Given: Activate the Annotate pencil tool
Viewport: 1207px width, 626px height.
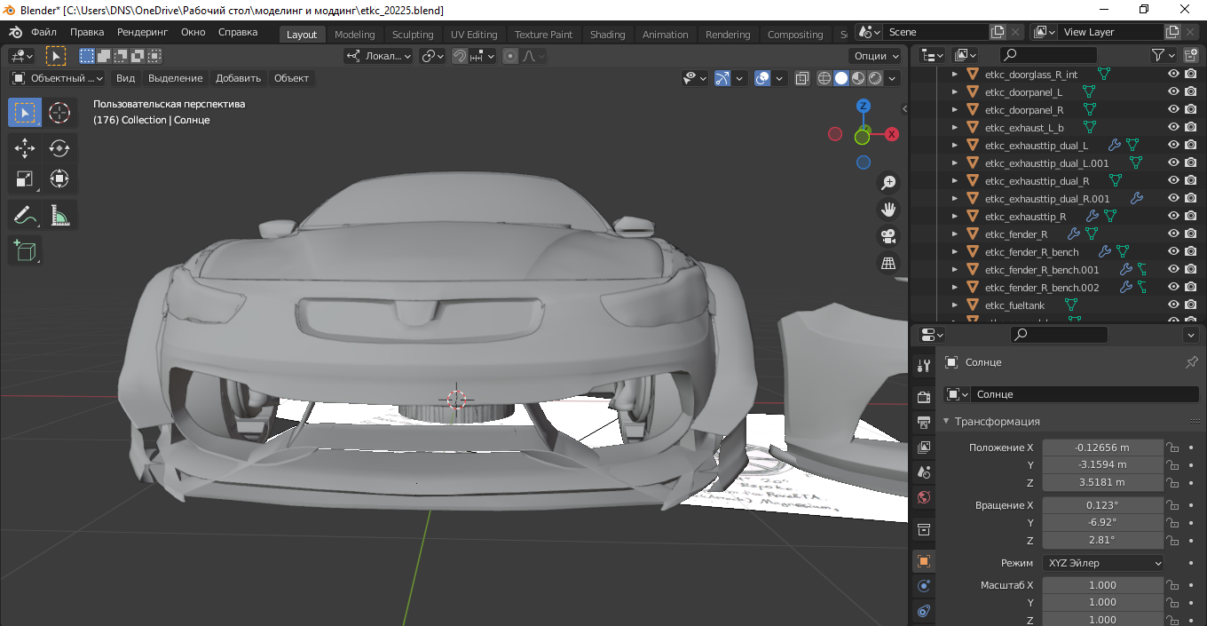Looking at the screenshot, I should (25, 215).
